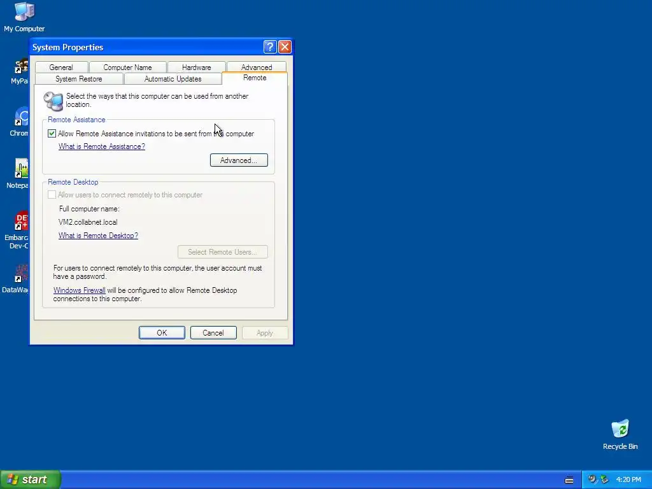Launch the Embarcadero Dev-C++ desktop shortcut
Image resolution: width=652 pixels, height=489 pixels.
(17, 230)
